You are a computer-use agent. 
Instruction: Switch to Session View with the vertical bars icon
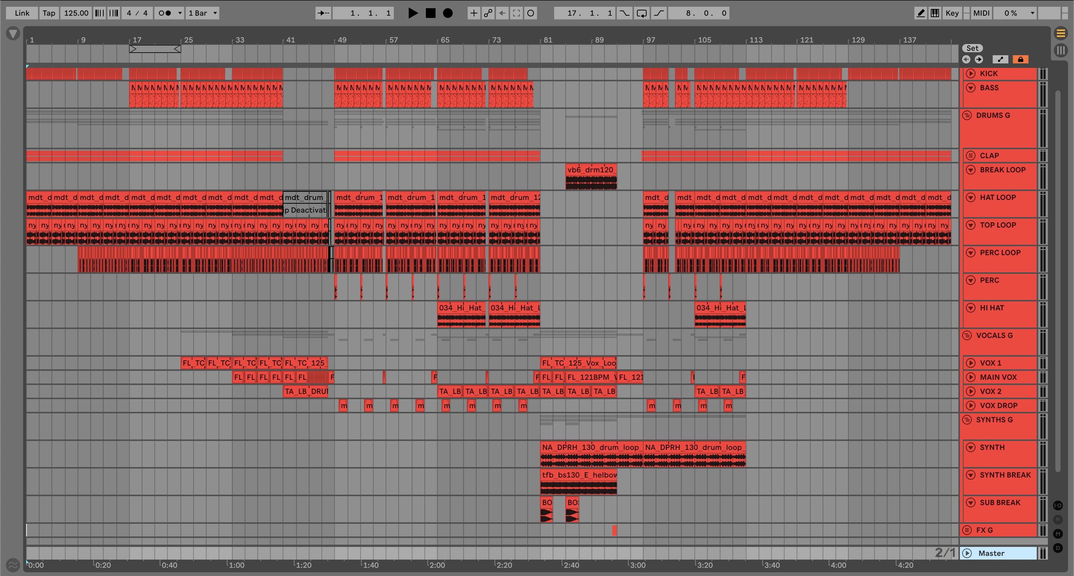pos(1061,50)
